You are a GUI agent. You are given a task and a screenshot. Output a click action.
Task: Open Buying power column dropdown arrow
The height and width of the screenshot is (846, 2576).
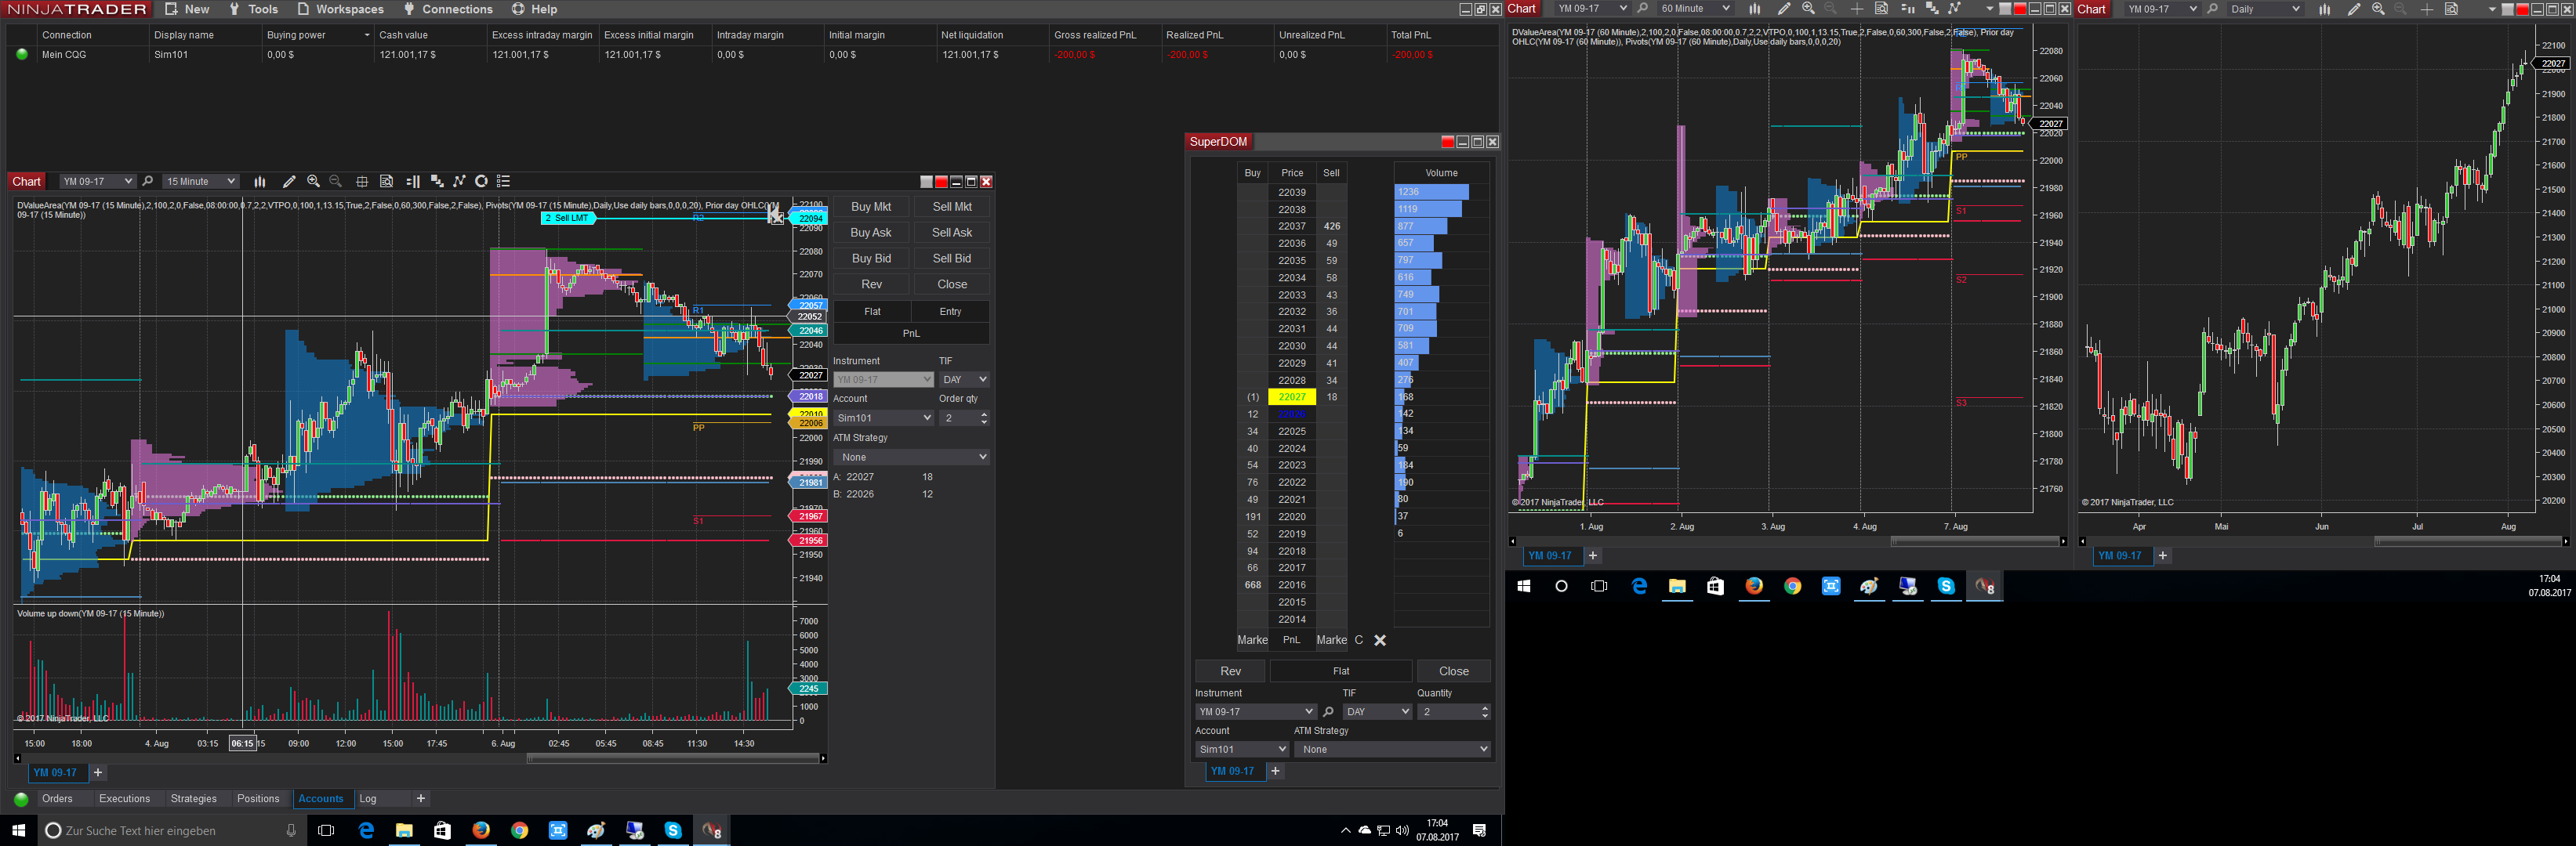point(367,35)
